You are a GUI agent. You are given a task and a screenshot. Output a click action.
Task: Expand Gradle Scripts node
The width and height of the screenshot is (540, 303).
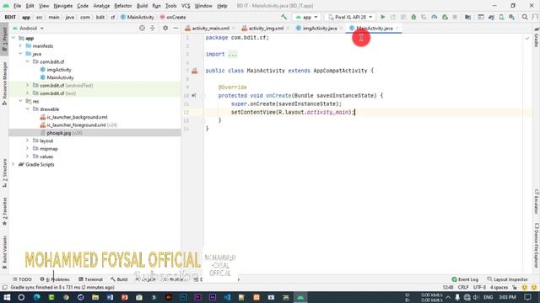point(13,164)
